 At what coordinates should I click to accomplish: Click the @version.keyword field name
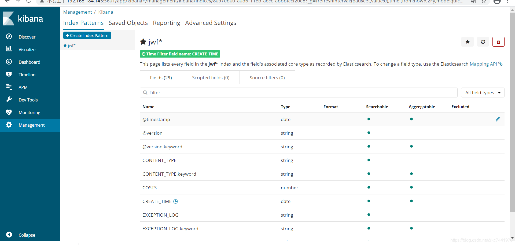162,147
